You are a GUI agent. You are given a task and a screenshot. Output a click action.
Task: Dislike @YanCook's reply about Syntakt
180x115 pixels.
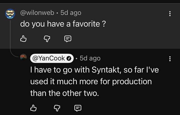coord(57,108)
